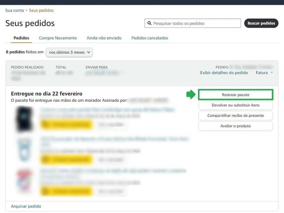Click the blurred 'Enviar para' recipient name link
284x213 pixels.
pyautogui.click(x=102, y=73)
